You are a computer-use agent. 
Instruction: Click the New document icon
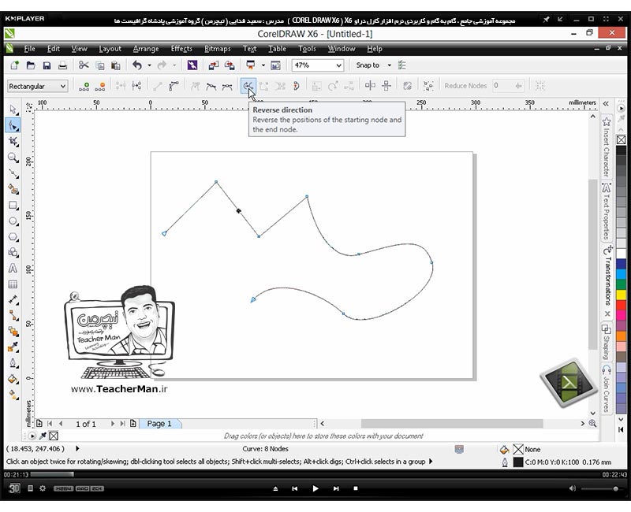(x=14, y=65)
